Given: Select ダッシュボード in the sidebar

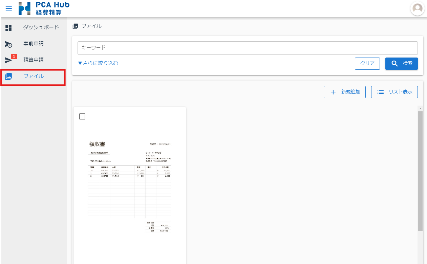Looking at the screenshot, I should [41, 27].
